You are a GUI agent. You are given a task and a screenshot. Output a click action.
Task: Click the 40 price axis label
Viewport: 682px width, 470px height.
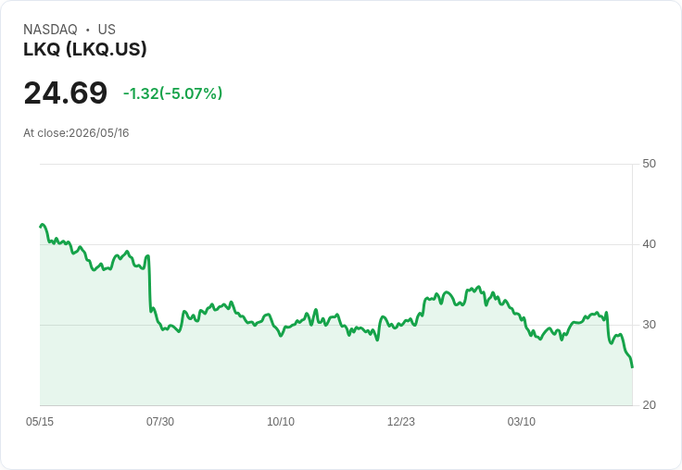(649, 244)
